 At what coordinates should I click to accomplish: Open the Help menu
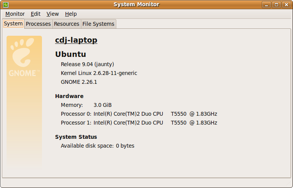coord(71,14)
